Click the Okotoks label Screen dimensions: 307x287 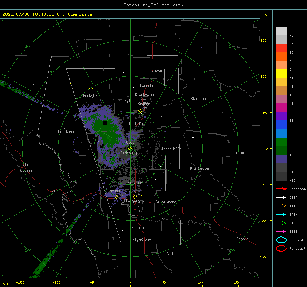[136, 228]
